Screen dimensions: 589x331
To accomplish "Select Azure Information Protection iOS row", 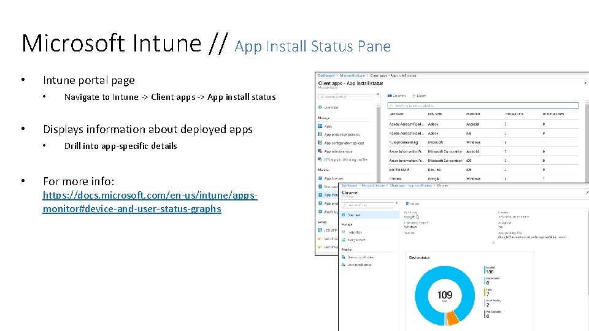I will coord(483,161).
